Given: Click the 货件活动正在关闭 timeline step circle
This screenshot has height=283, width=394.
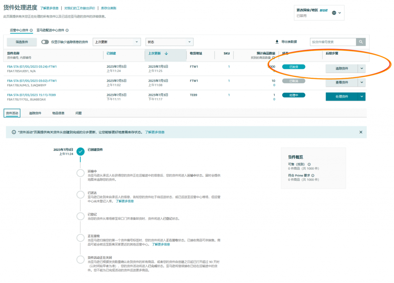Looking at the screenshot, I should tap(80, 260).
